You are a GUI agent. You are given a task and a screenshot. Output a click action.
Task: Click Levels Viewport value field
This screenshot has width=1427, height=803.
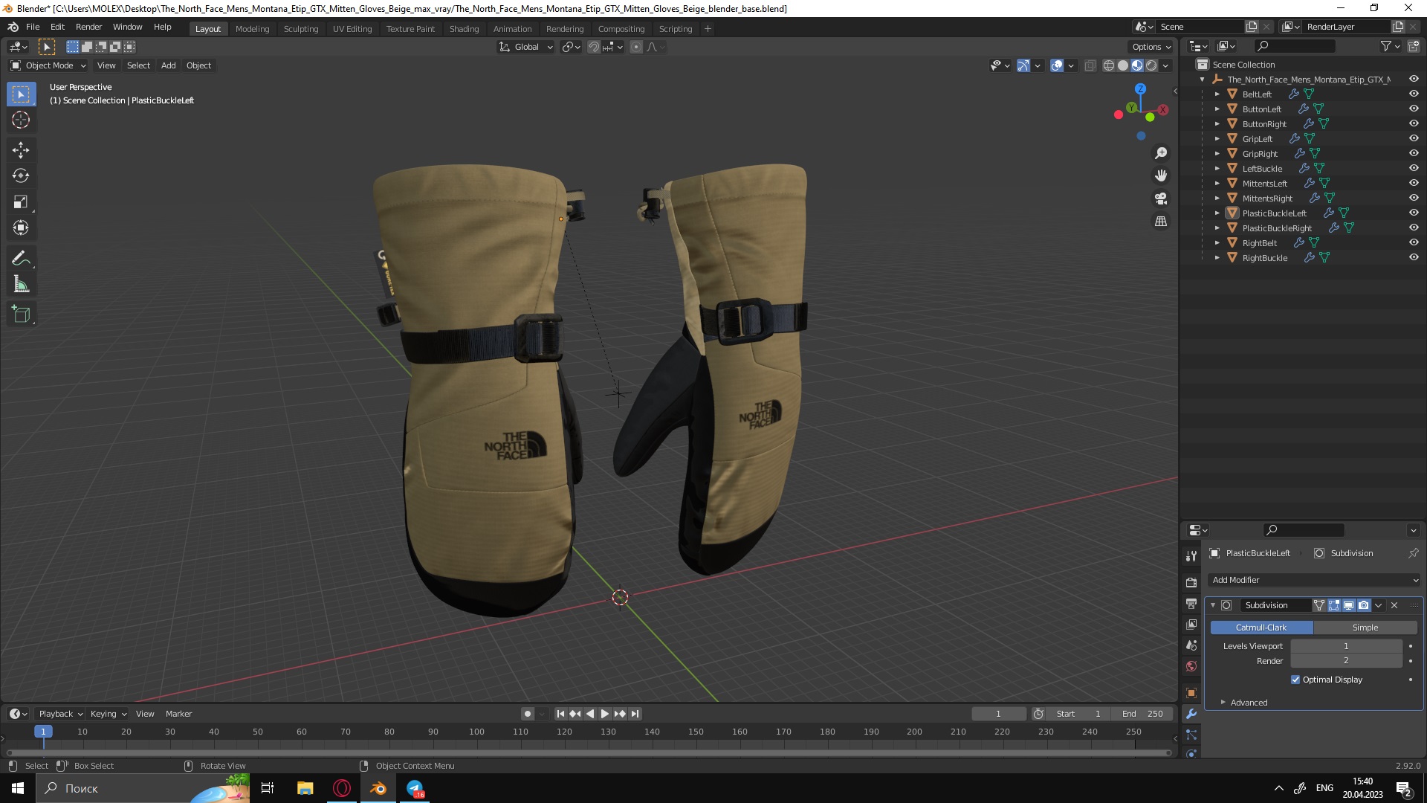click(1346, 646)
